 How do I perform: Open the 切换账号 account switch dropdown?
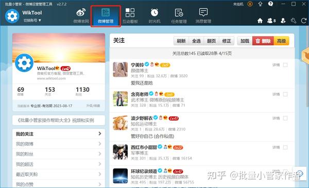pyautogui.click(x=32, y=20)
